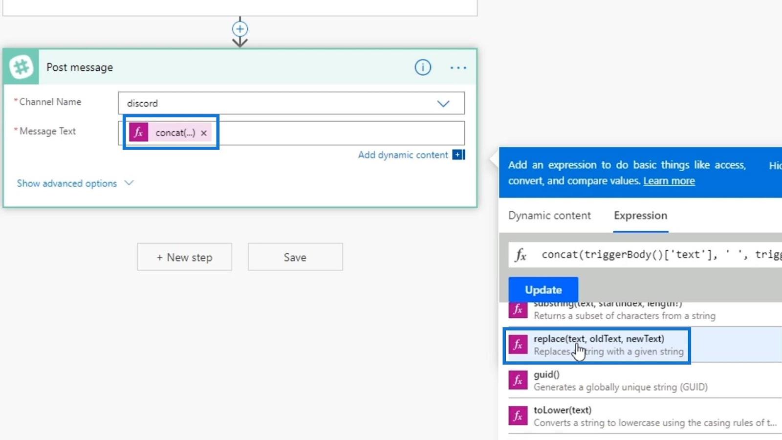Click the New step button
Screen dimensions: 782x440
tap(184, 257)
